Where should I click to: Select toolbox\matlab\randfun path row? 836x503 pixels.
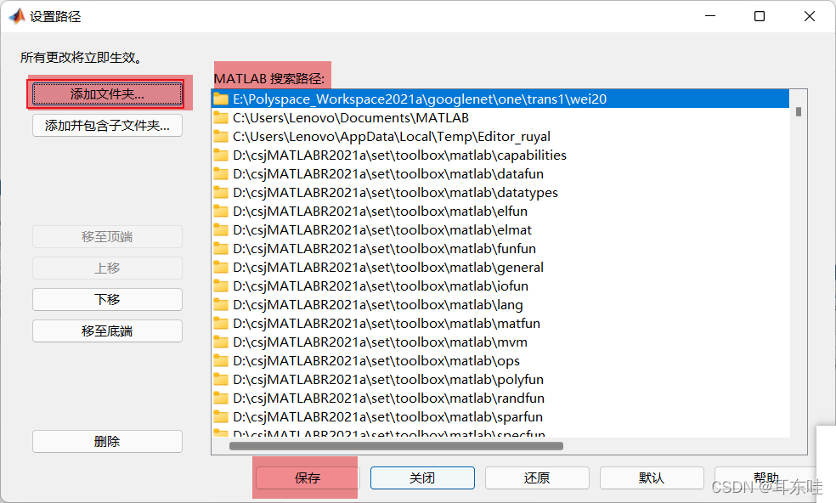pos(500,398)
